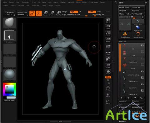Click the Append subtool button
The image size is (150, 123).
pyautogui.click(x=125, y=101)
